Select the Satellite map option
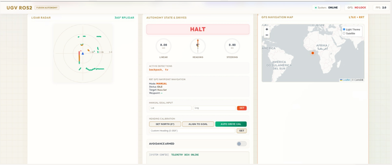Screen dimensions: 392x165 pyautogui.click(x=344, y=33)
